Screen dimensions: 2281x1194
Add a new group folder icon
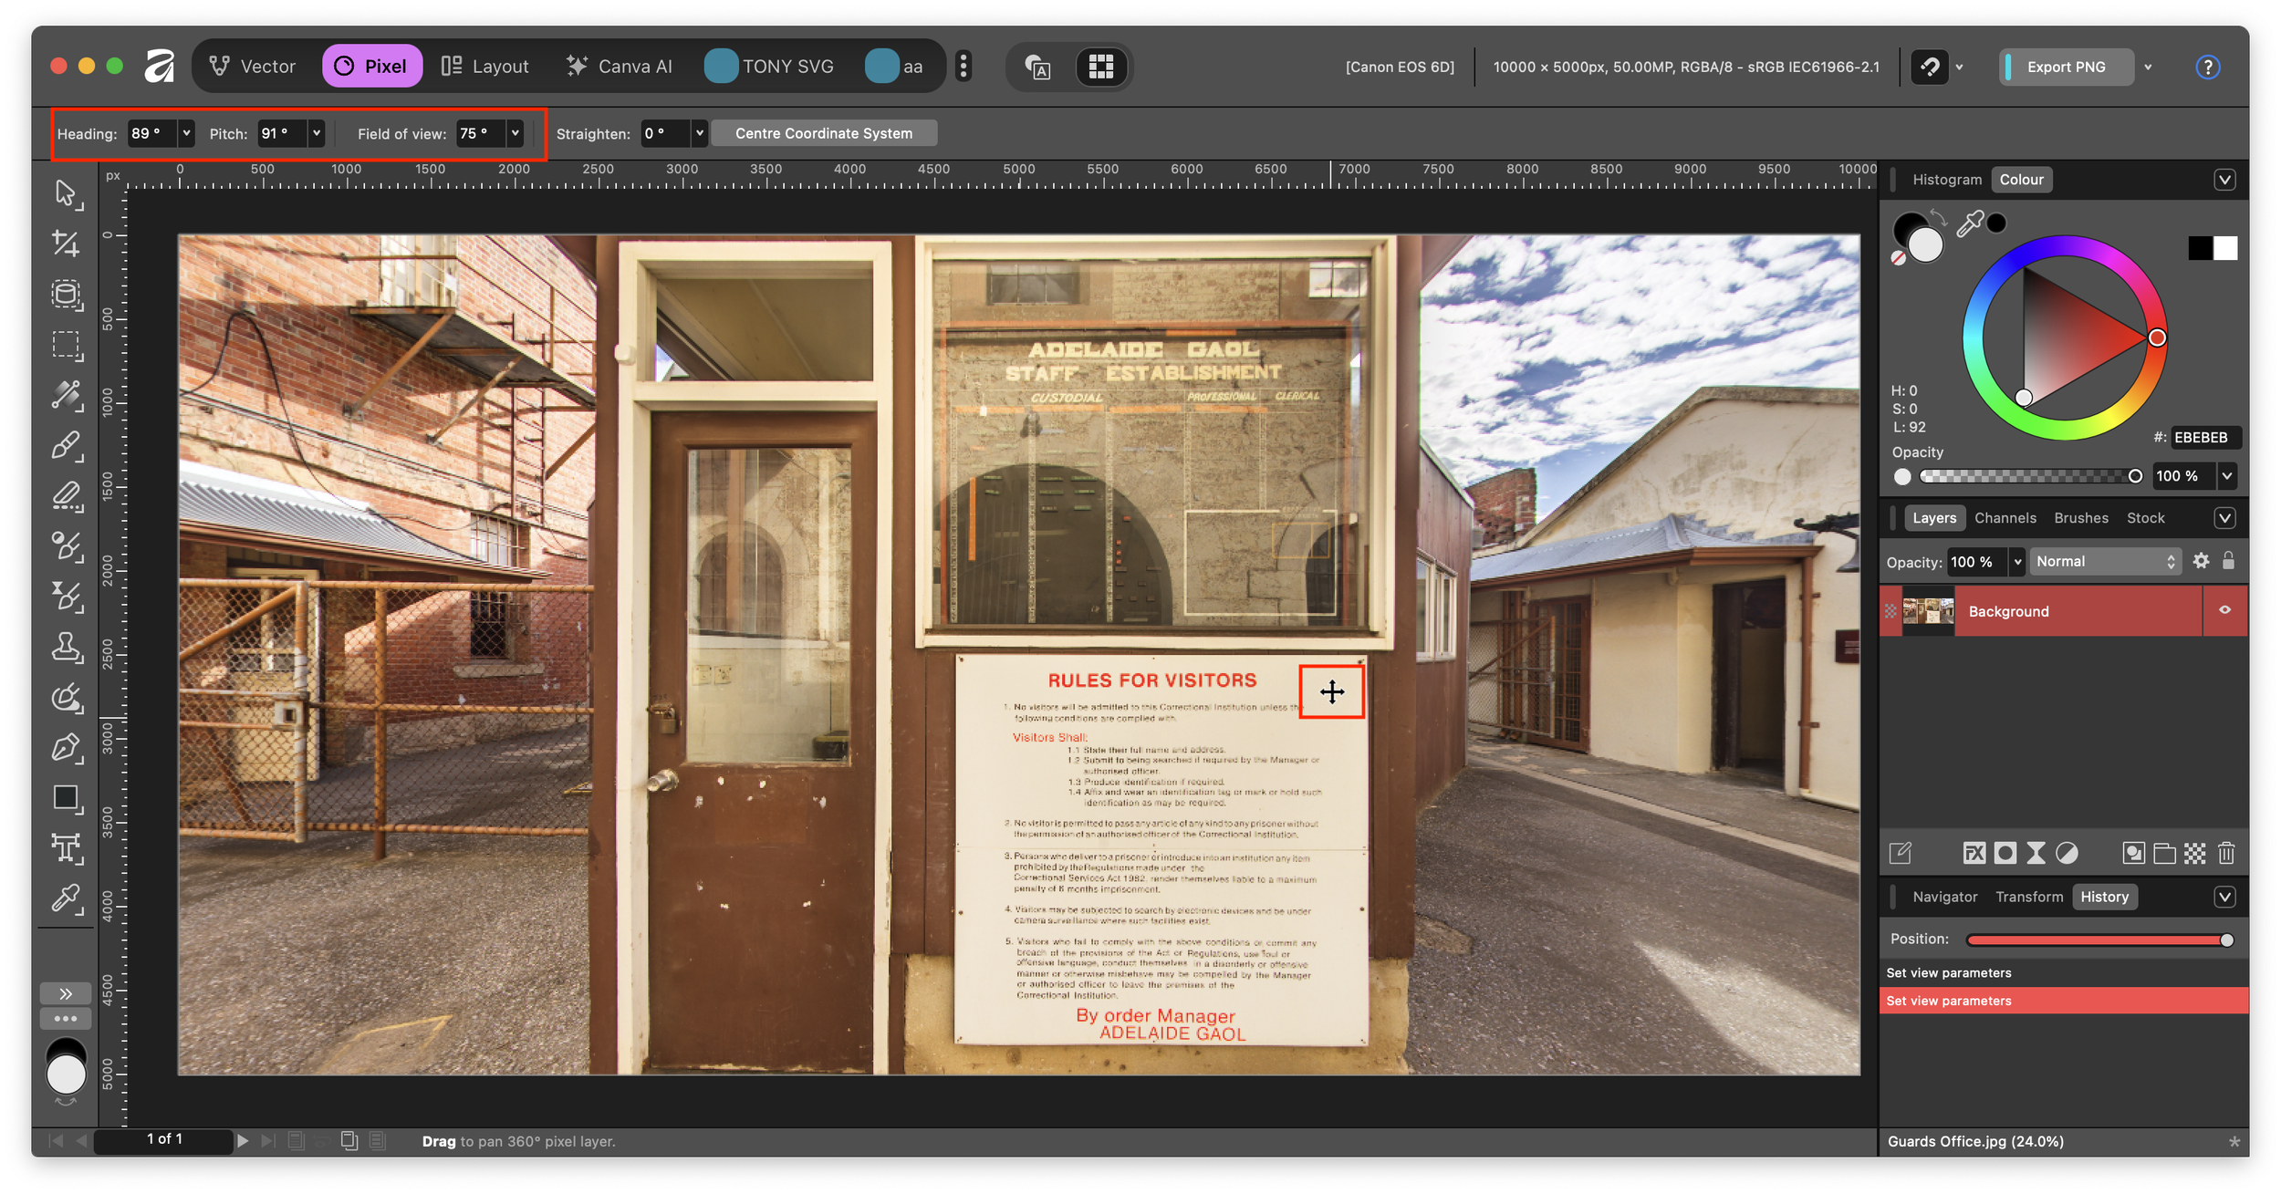[x=2164, y=853]
